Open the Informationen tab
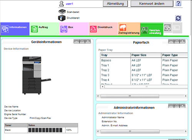Viewport: 192px width, 140px height. 15,29
